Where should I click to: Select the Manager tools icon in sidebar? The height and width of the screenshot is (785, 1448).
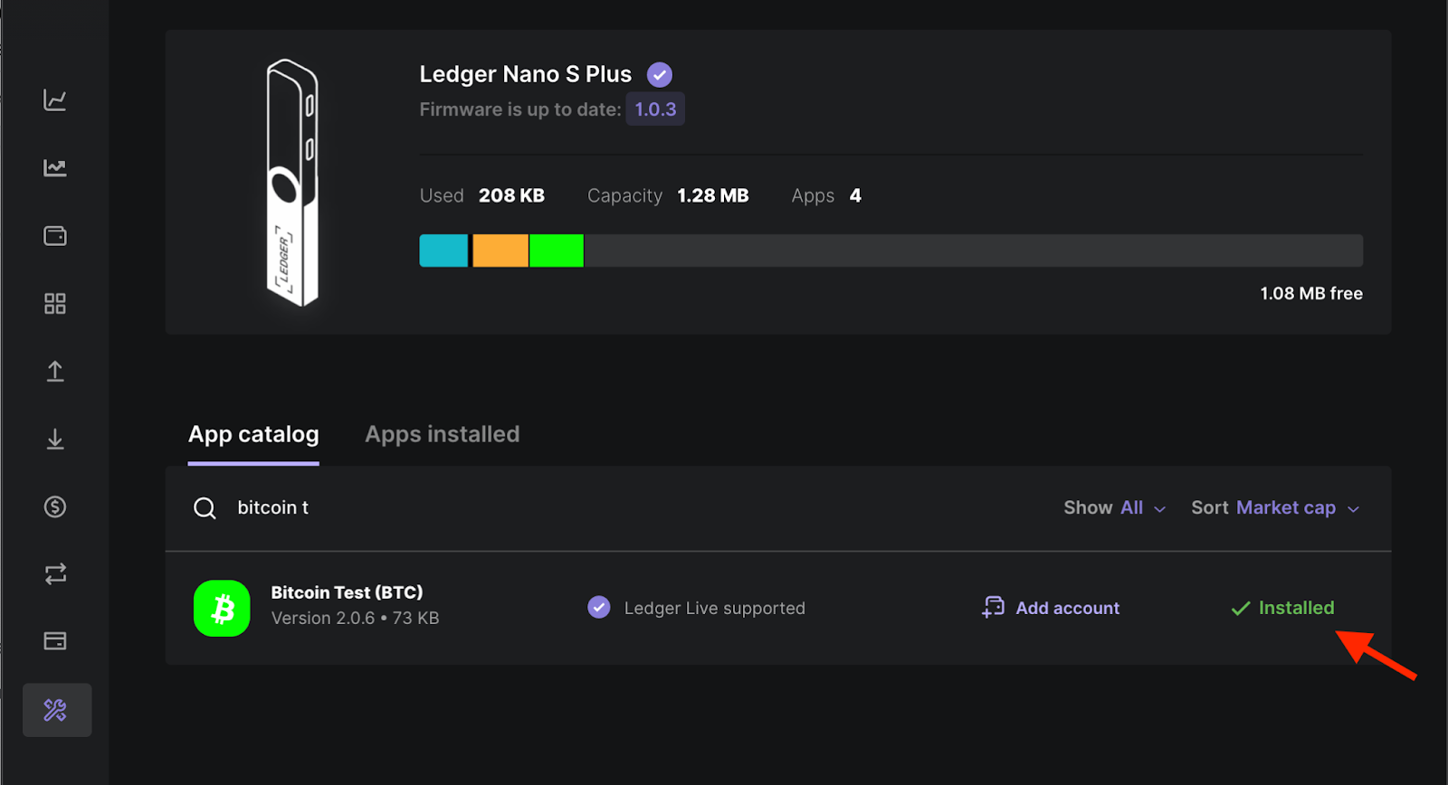tap(56, 710)
